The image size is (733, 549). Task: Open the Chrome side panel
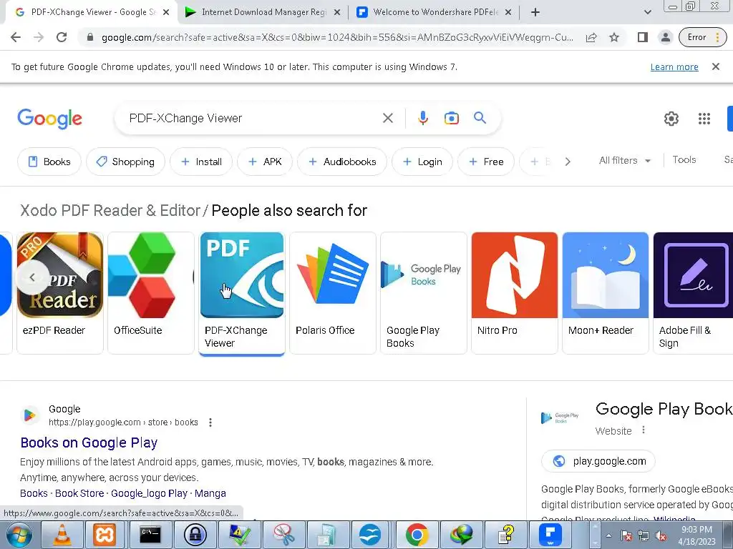coord(642,37)
